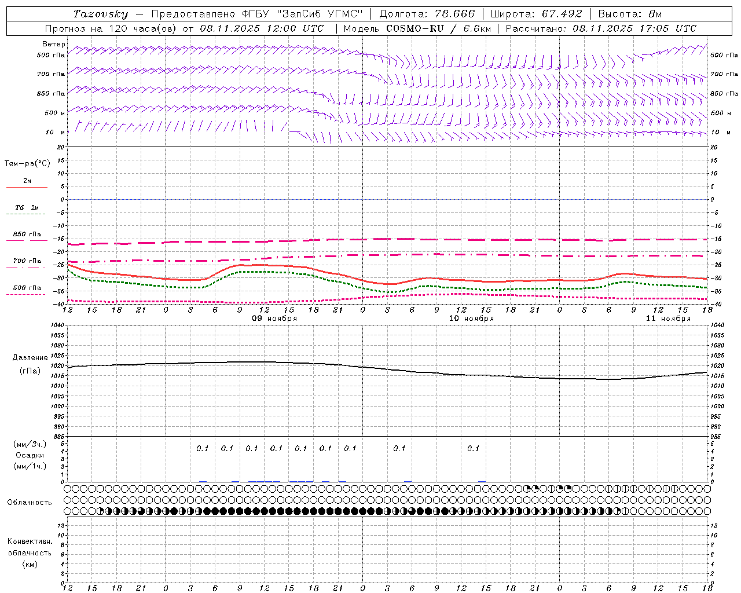The width and height of the screenshot is (741, 593).
Task: Click the model label COSMO-RU / 6.6км
Action: coord(438,28)
